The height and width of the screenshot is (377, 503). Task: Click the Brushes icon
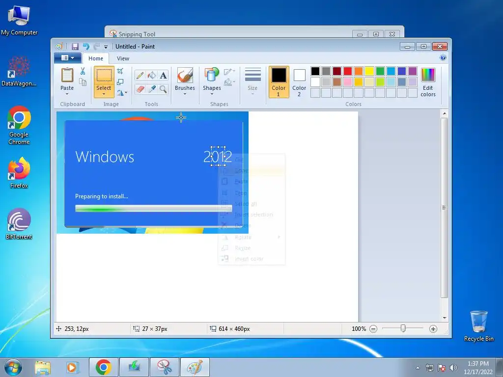pos(185,76)
